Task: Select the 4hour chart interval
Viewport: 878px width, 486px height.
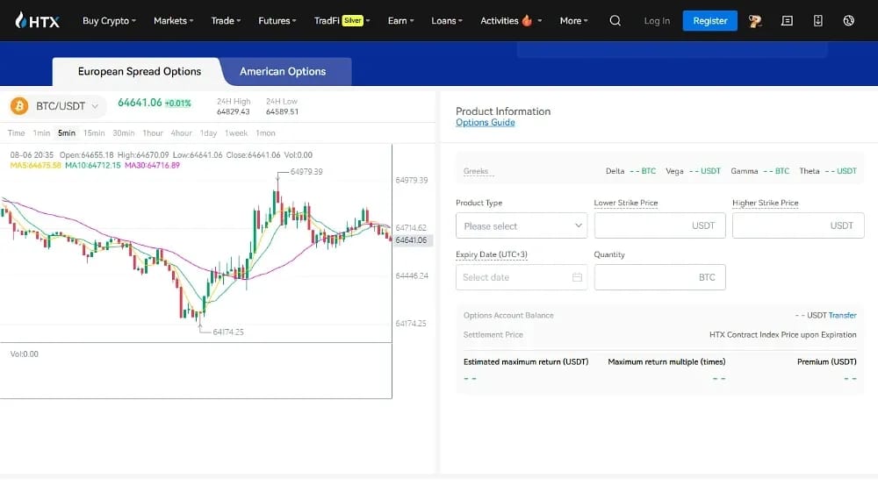Action: click(x=182, y=133)
